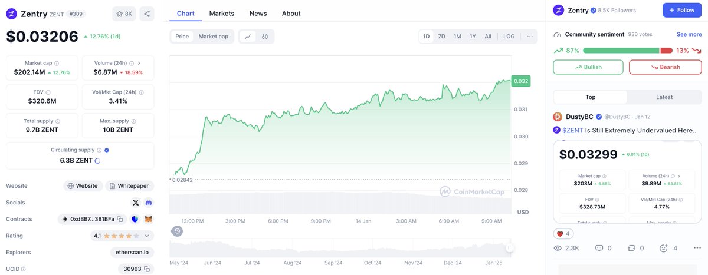Vote Bullish on community sentiment
The image size is (708, 275).
(x=588, y=67)
